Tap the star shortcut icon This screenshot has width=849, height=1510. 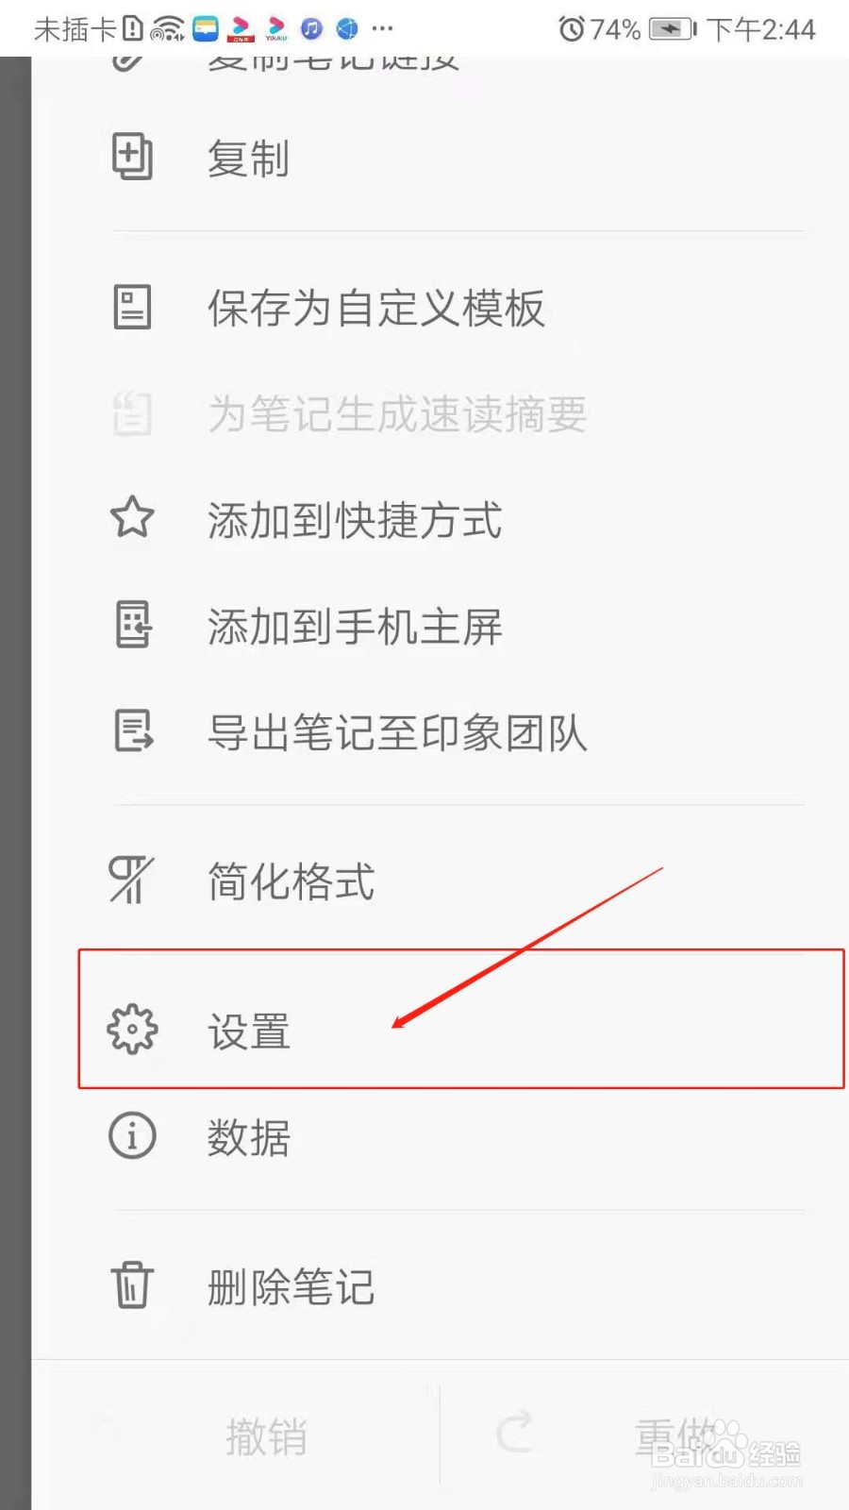(132, 517)
